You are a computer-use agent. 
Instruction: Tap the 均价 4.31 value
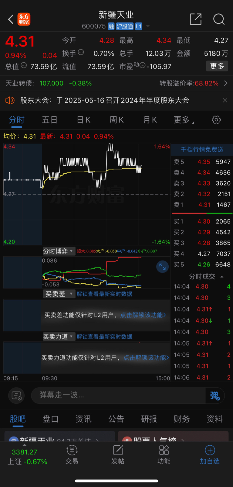click(30, 136)
